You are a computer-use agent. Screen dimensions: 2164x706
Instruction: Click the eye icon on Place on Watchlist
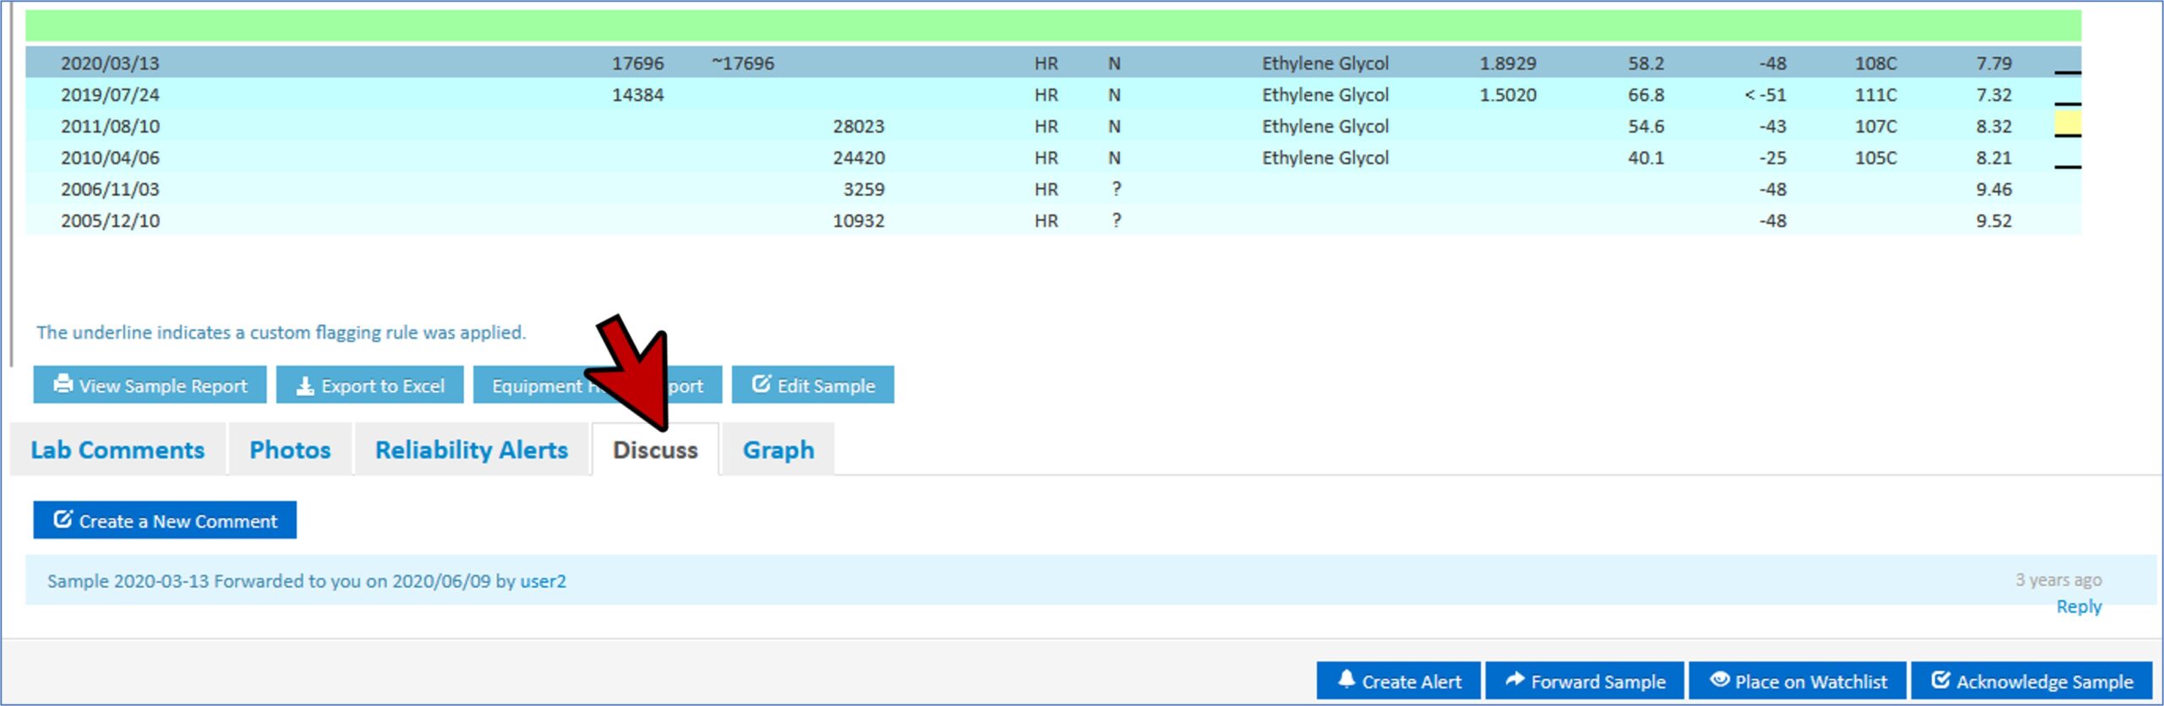click(1719, 680)
